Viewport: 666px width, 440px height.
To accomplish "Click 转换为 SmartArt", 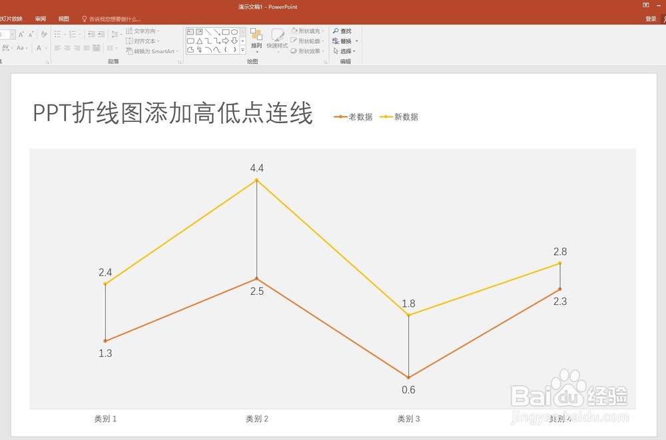I will click(152, 51).
